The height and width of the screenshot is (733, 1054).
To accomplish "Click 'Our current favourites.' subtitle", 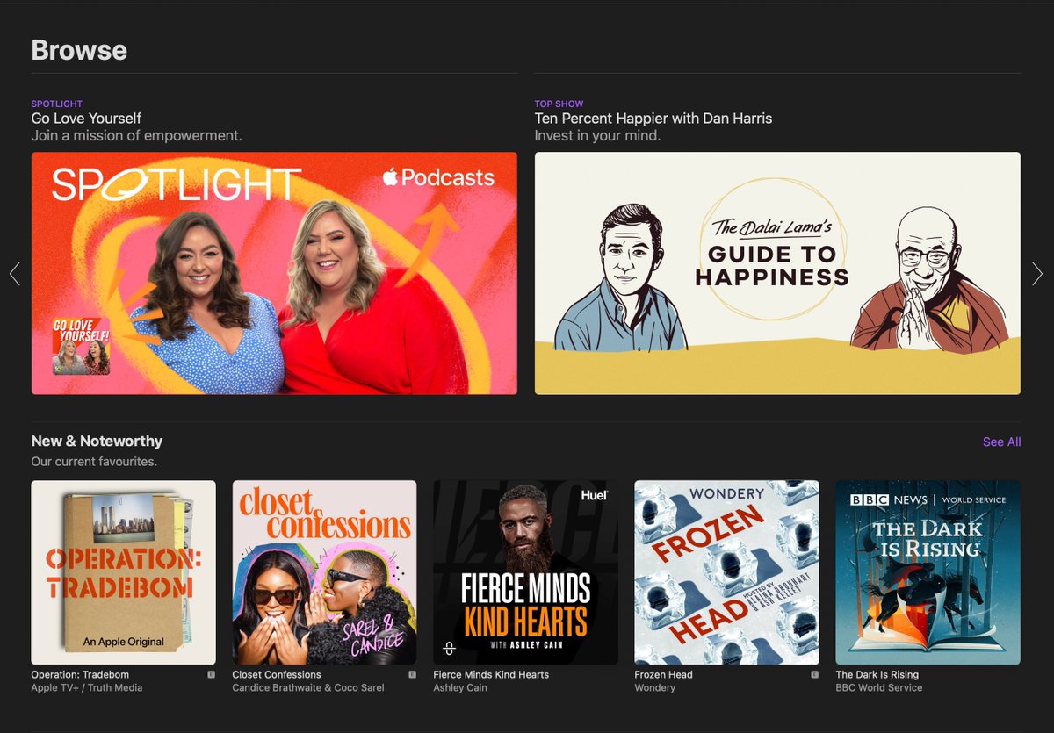I will [x=94, y=462].
